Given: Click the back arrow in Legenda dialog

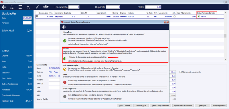Looking at the screenshot, I should [x=64, y=27].
